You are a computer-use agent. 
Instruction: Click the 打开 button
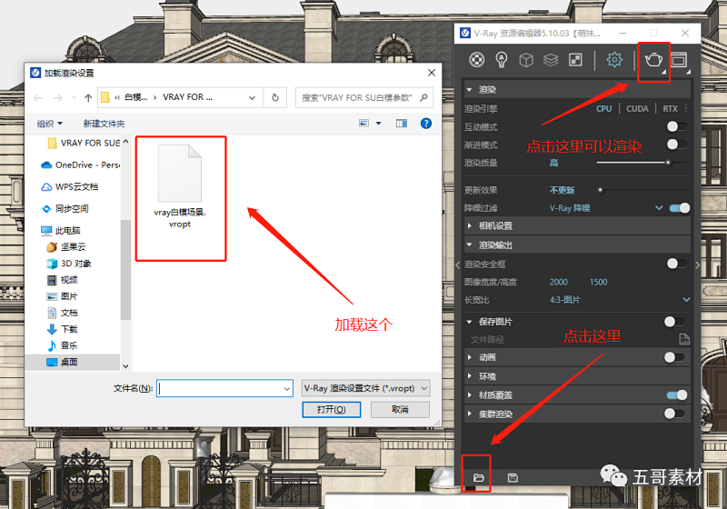tap(331, 409)
